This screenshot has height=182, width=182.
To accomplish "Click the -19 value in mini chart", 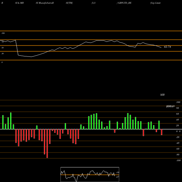I will 118,173.
